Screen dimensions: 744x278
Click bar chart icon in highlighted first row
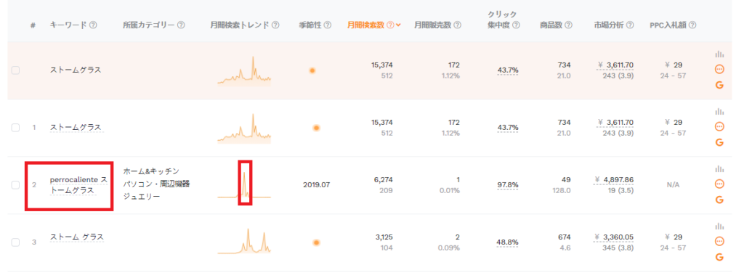[719, 54]
